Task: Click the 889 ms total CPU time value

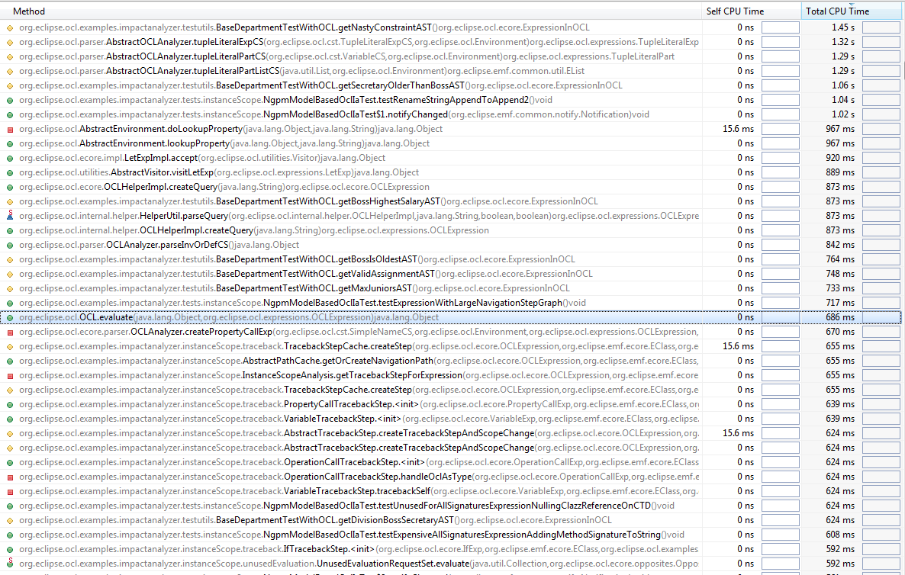Action: click(840, 172)
